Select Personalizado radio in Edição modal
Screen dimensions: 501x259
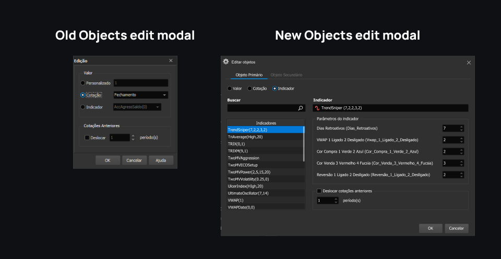(x=83, y=83)
